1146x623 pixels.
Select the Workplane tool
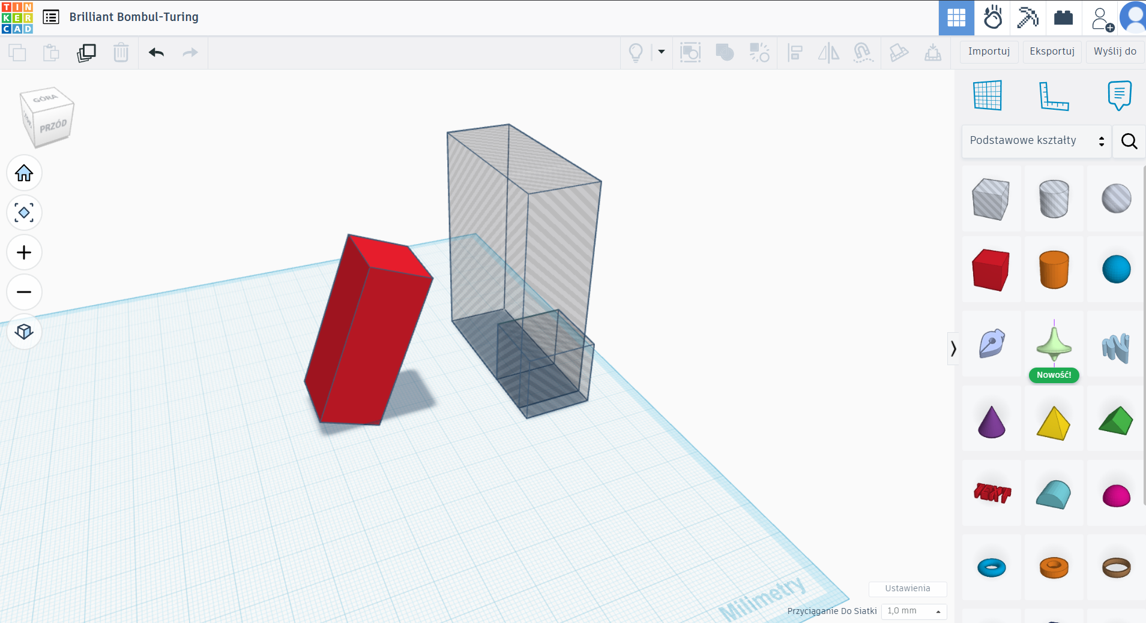tap(988, 96)
